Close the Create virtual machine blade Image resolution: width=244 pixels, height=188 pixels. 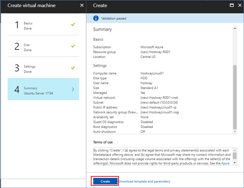[x=82, y=5]
